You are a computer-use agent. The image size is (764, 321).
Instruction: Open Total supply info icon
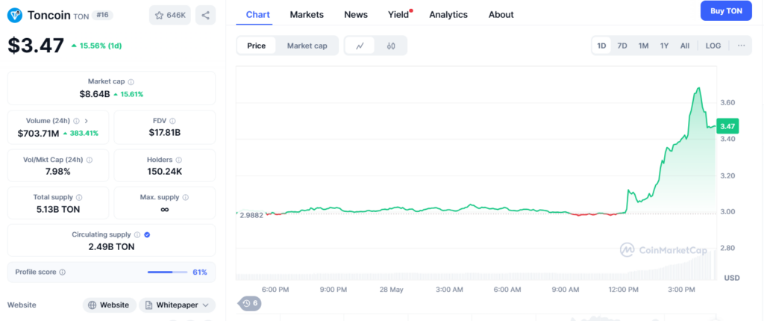click(x=79, y=198)
